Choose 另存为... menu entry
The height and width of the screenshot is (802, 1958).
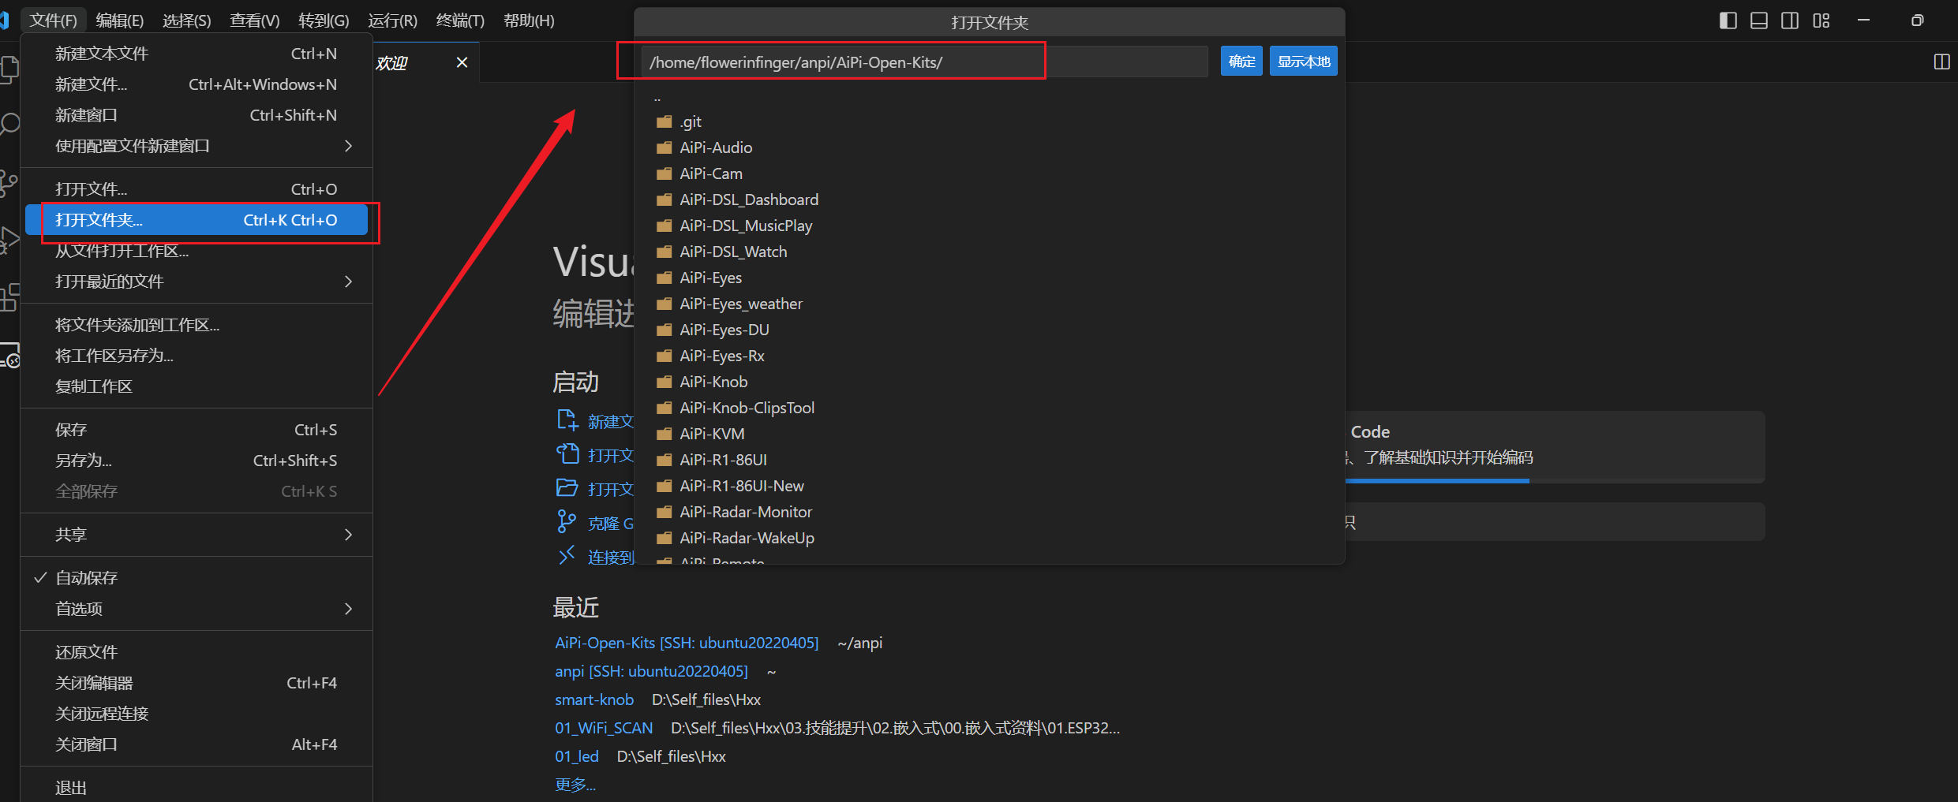(196, 461)
